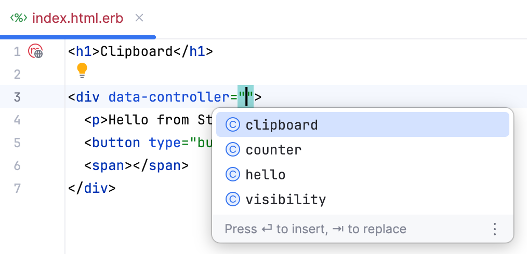Open the completion popup three-dot options menu
Image resolution: width=527 pixels, height=254 pixels.
point(494,229)
